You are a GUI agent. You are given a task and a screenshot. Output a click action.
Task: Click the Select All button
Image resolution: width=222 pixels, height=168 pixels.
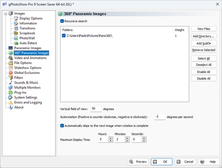point(204,58)
